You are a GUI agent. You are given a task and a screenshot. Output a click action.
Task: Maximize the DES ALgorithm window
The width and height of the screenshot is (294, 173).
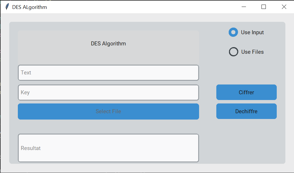(x=264, y=7)
